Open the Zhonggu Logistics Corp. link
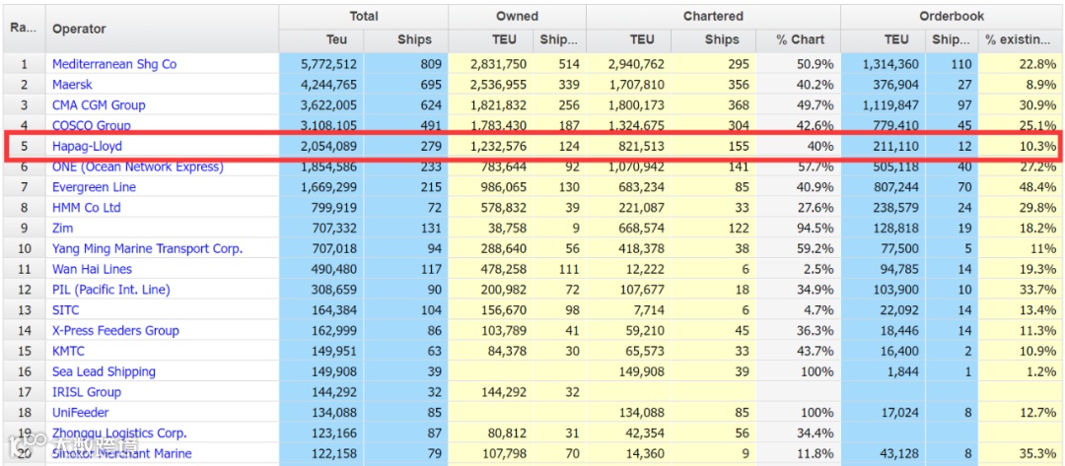Viewport: 1065px width, 466px height. click(119, 433)
